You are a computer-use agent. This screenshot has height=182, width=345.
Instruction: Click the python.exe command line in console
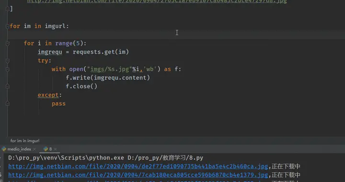pos(105,158)
